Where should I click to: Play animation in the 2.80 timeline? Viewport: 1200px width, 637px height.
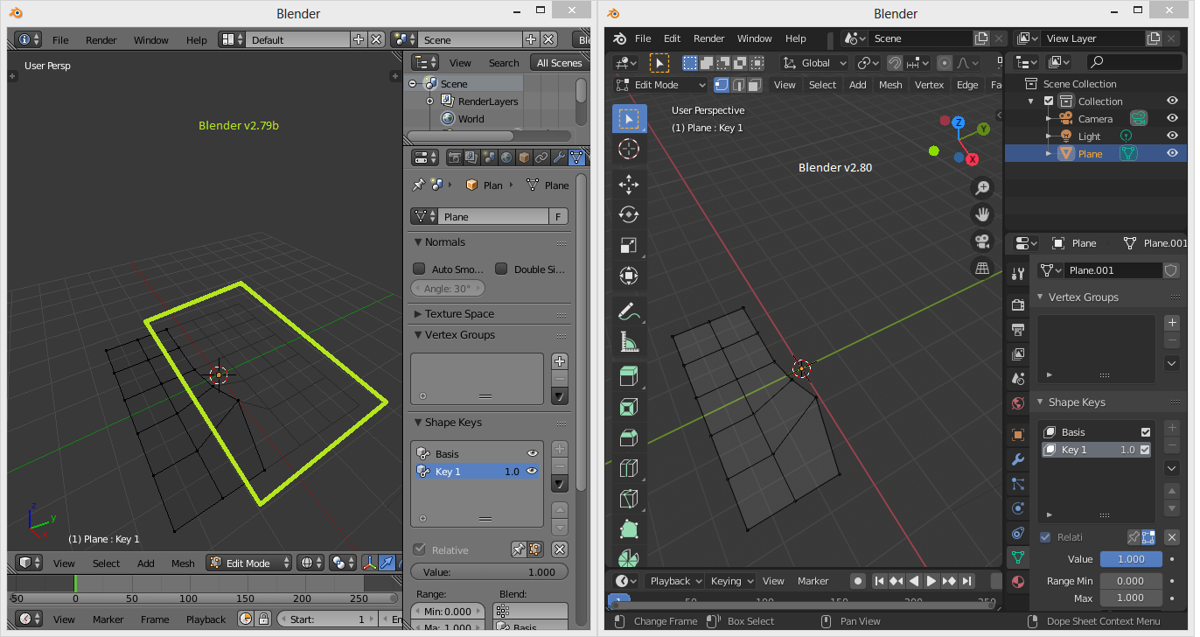(931, 581)
